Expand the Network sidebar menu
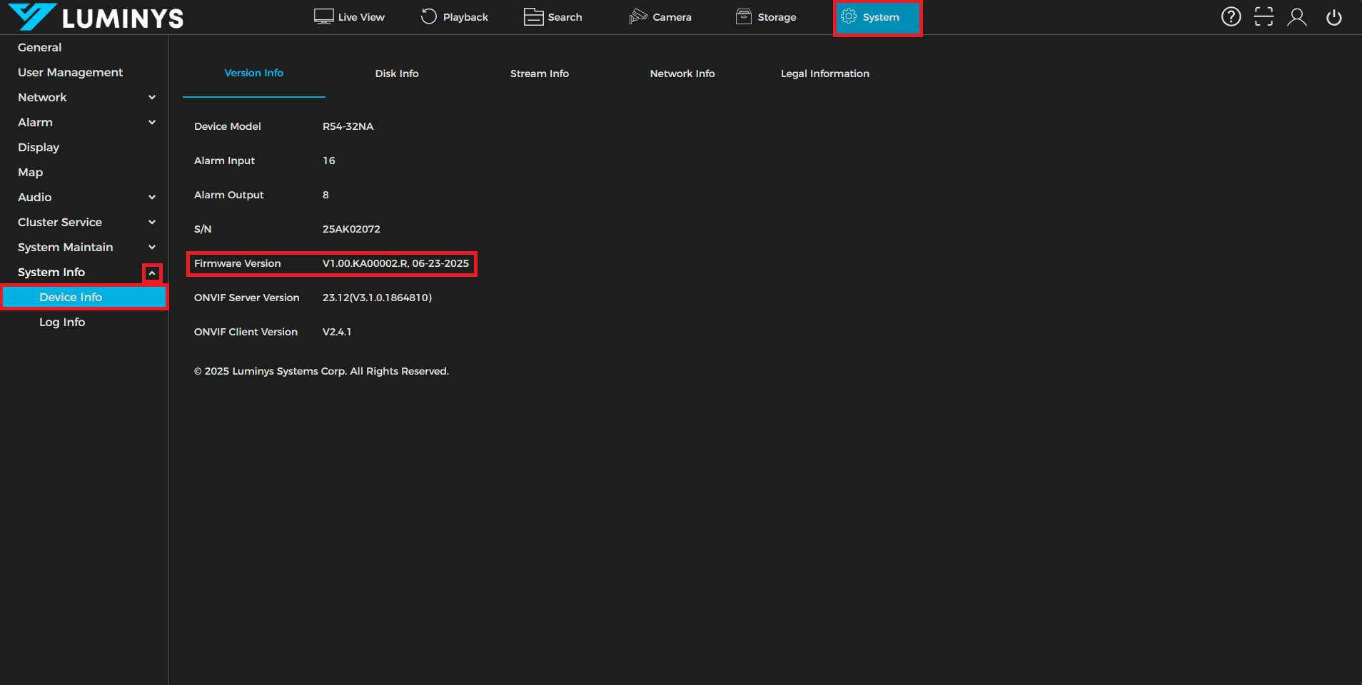1362x685 pixels. (x=151, y=98)
